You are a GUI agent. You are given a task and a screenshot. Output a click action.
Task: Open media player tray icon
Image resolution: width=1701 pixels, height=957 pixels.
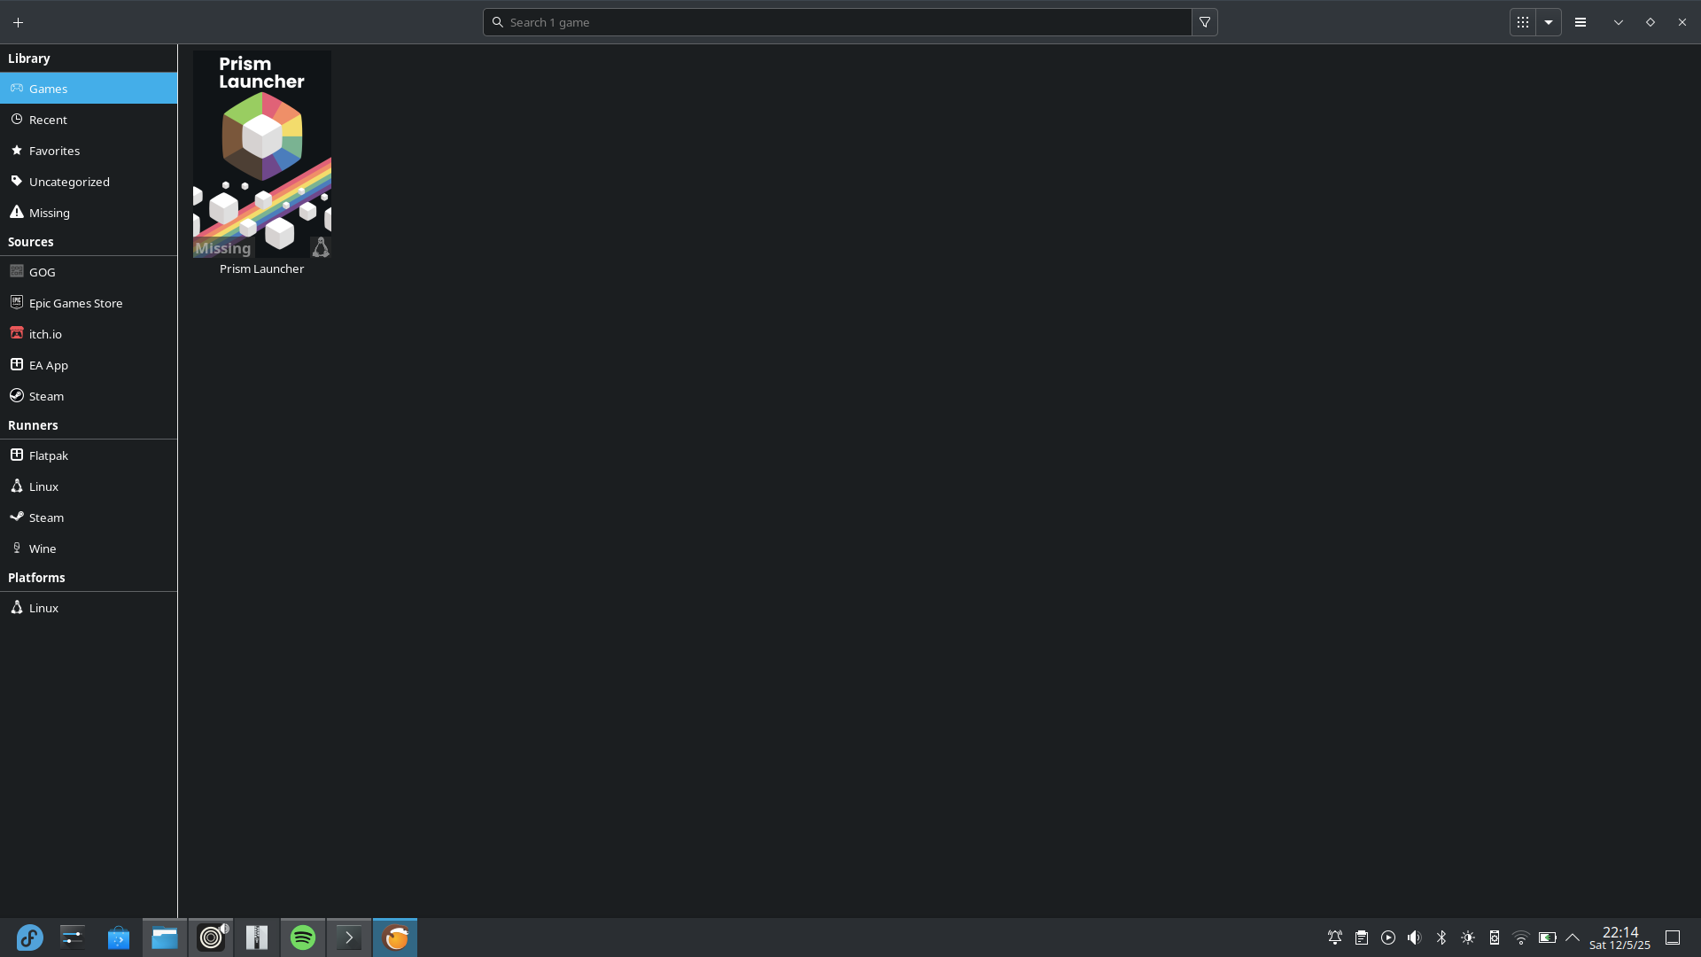coord(1388,938)
